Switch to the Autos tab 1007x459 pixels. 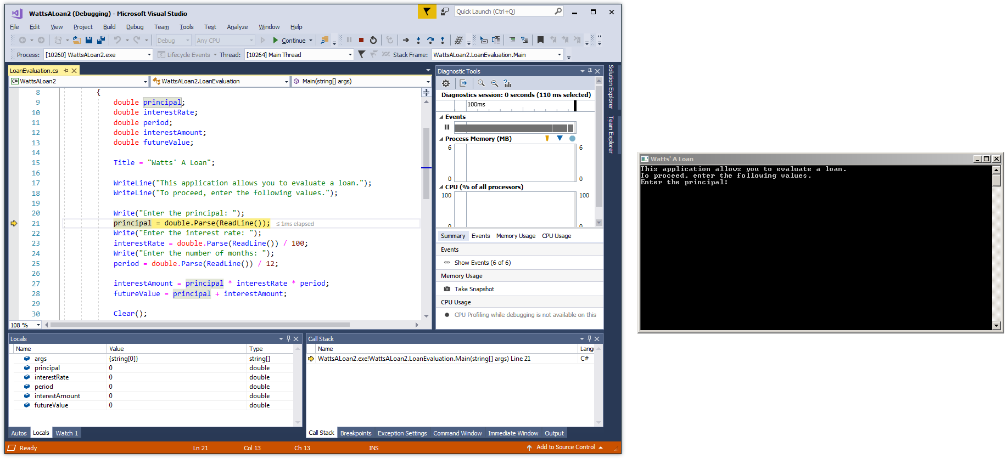tap(19, 433)
